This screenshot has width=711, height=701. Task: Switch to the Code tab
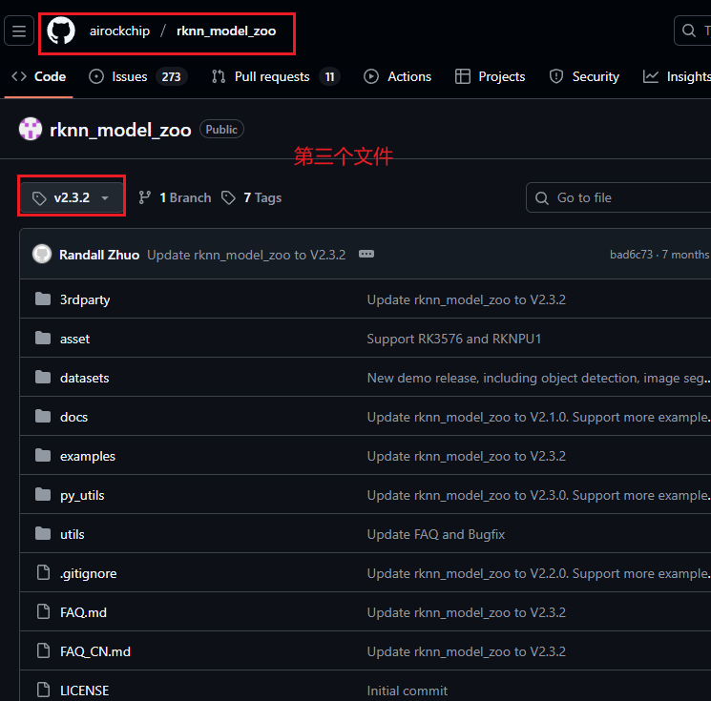[39, 76]
